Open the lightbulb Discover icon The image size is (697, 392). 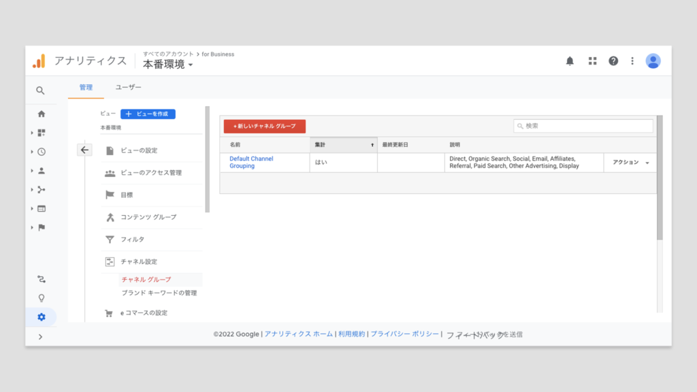tap(42, 298)
